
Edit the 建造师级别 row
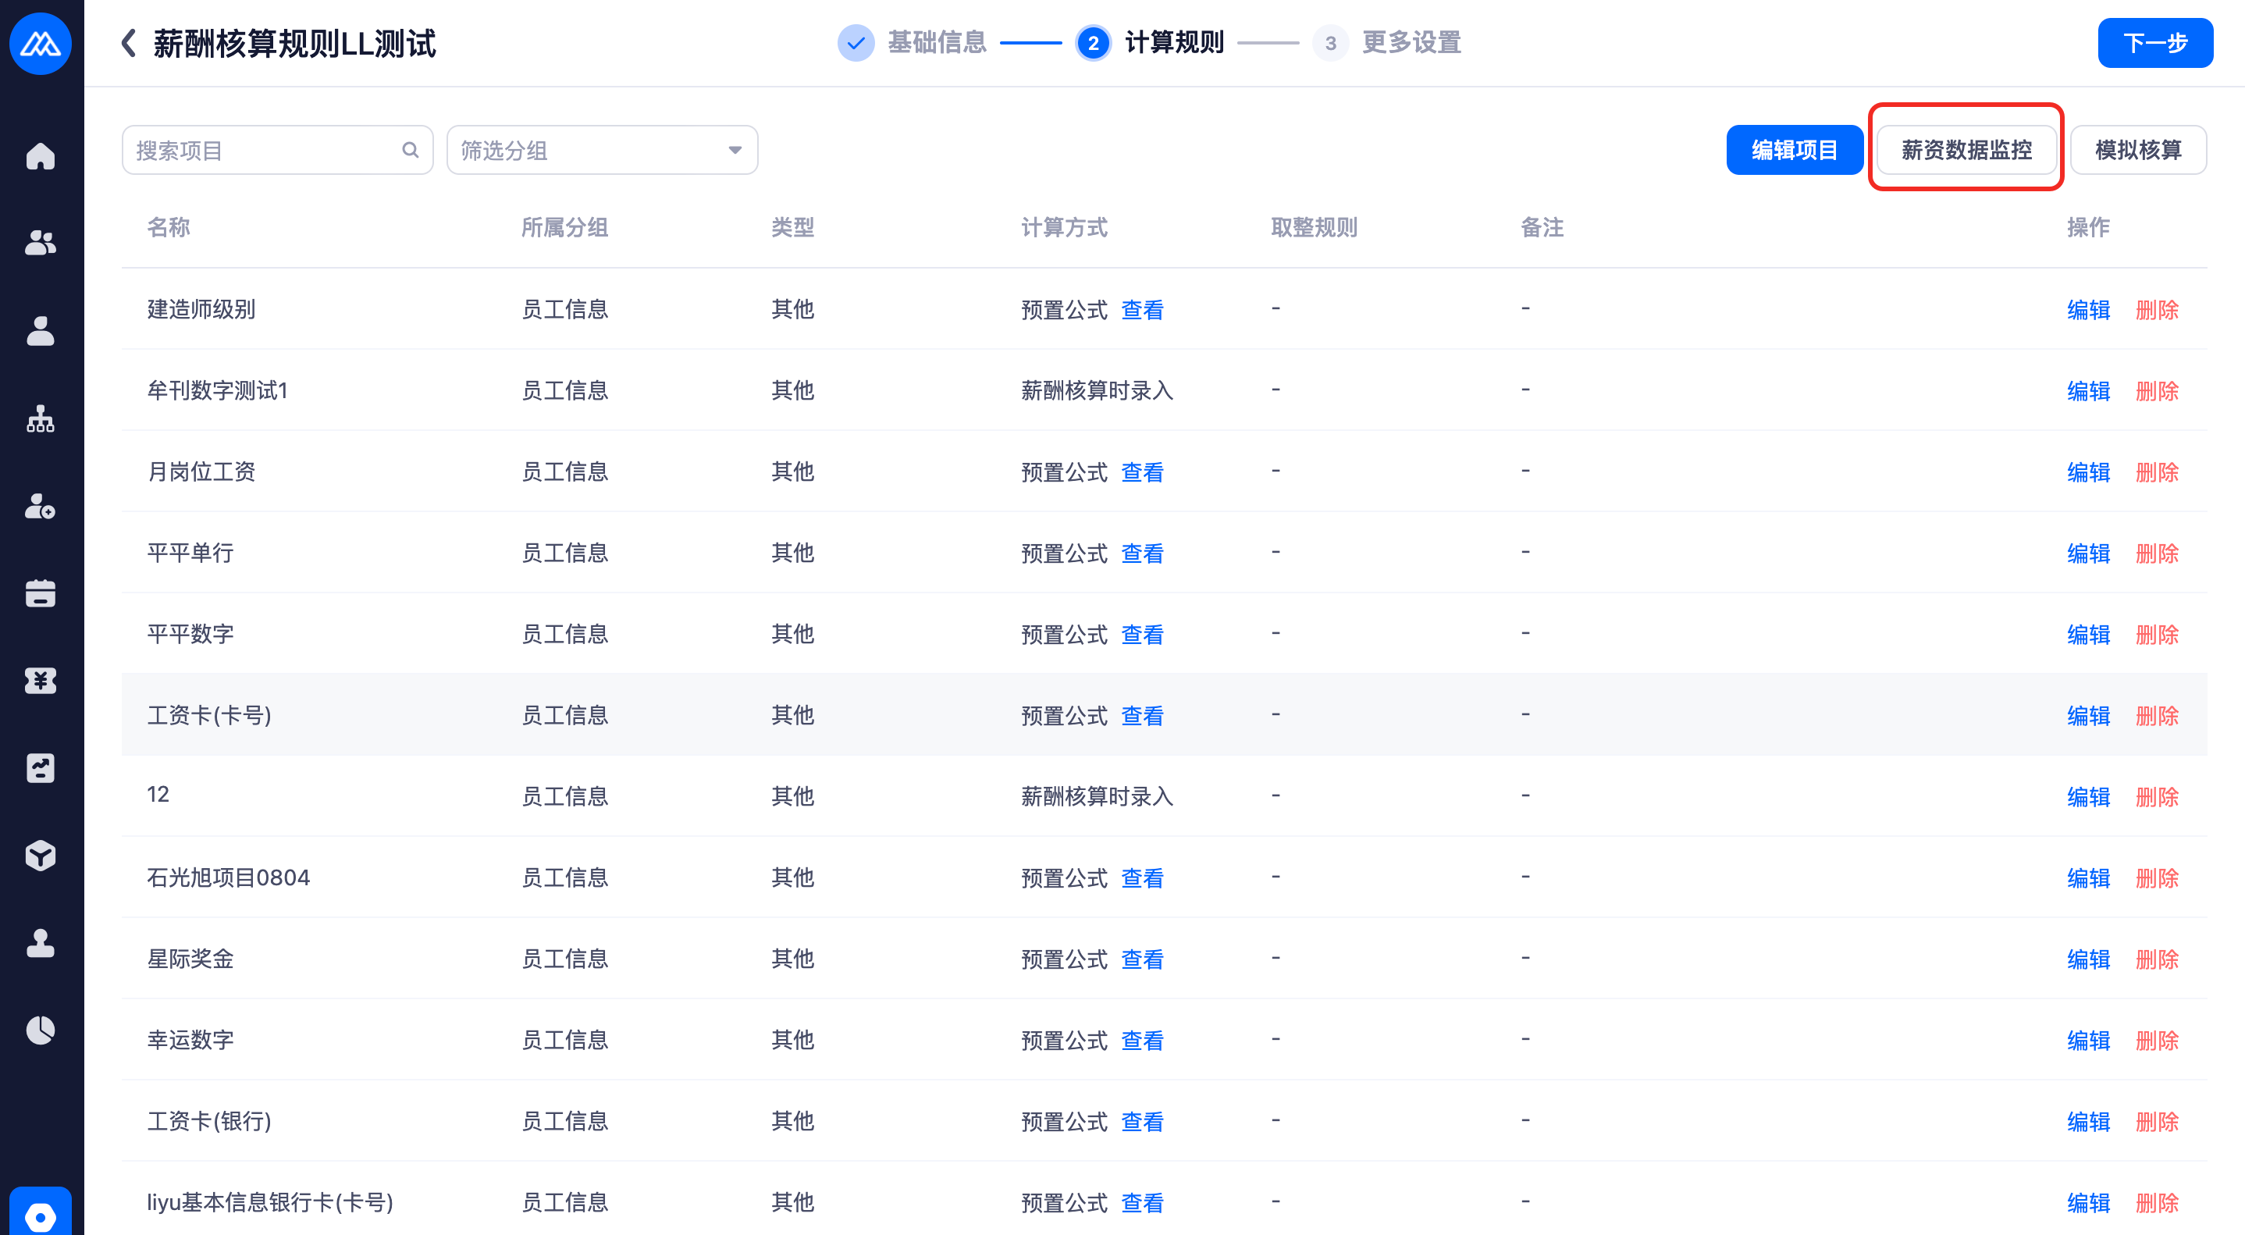click(2088, 309)
